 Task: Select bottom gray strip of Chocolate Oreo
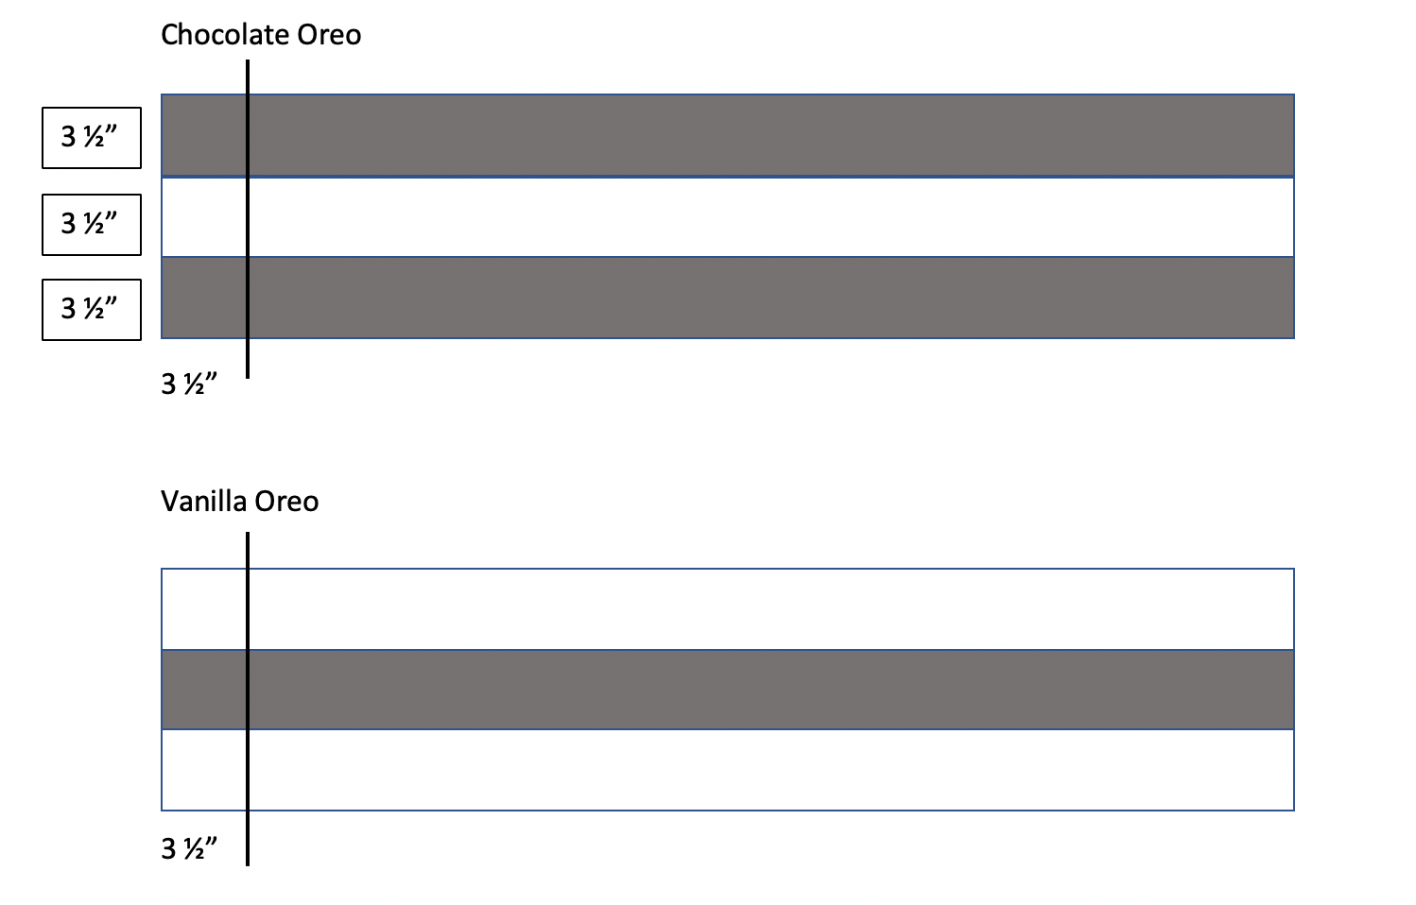[x=728, y=298]
